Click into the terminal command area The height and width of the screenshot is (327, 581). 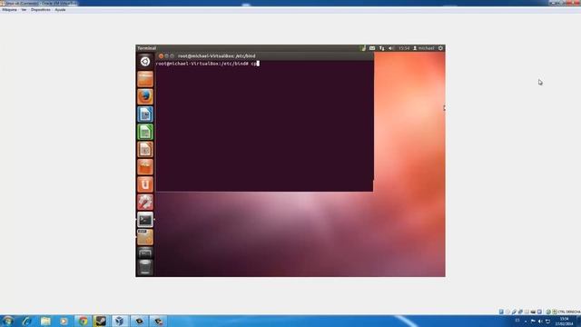tap(264, 126)
